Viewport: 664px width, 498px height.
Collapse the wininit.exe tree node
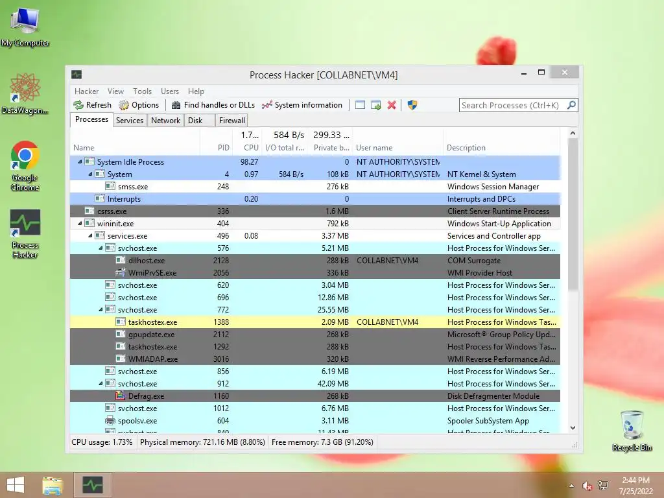coord(80,223)
